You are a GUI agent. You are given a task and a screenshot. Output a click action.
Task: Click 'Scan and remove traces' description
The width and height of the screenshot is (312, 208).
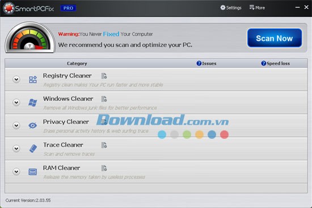69,154
